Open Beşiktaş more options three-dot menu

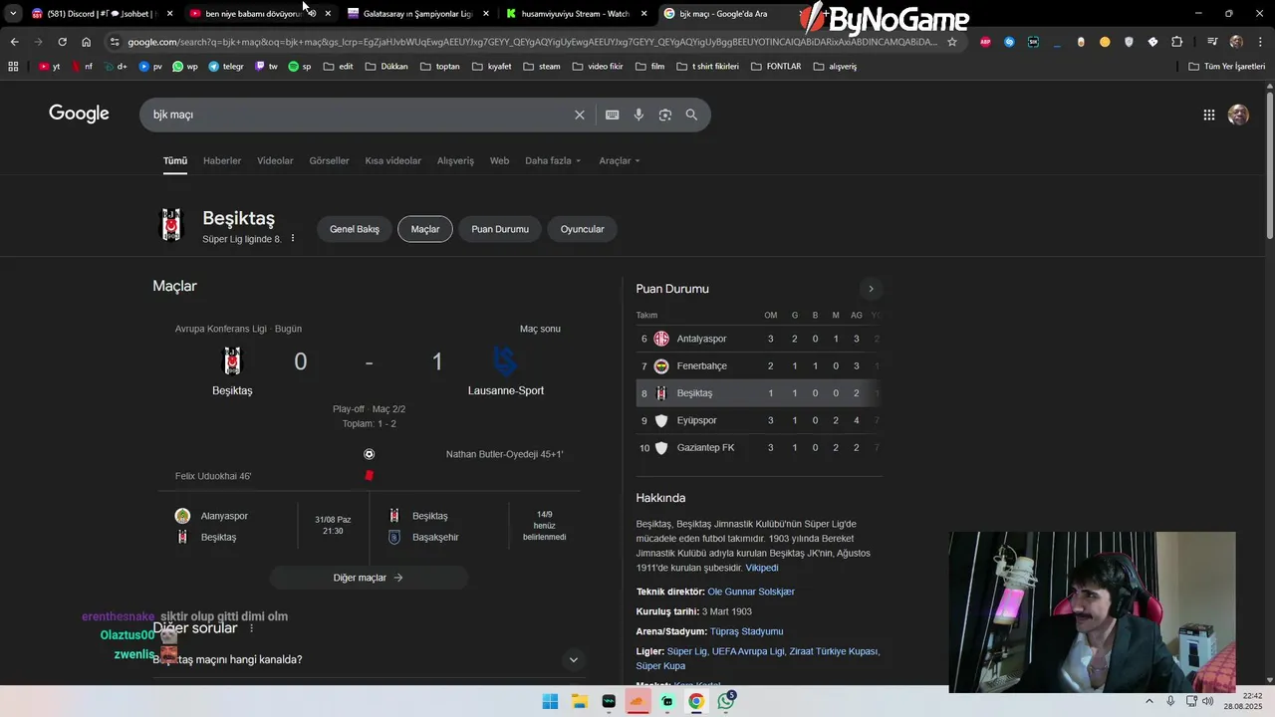293,239
